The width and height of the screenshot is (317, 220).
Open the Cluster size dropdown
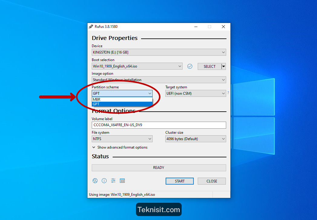pyautogui.click(x=196, y=139)
